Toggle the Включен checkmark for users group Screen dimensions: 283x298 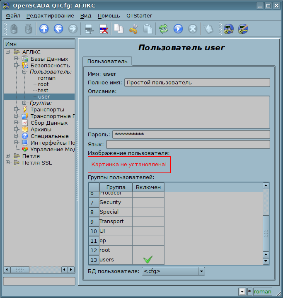tap(148, 260)
